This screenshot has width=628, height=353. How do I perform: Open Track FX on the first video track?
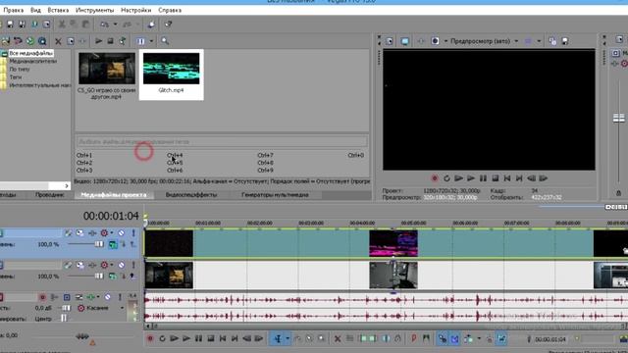coord(92,233)
